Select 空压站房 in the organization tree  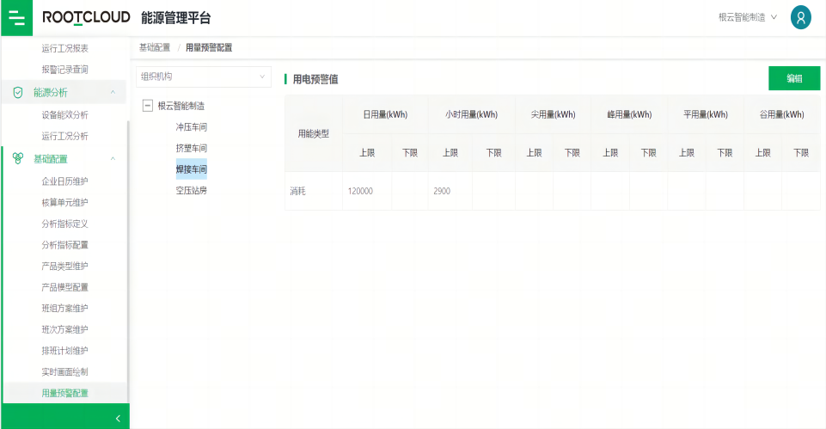[191, 190]
